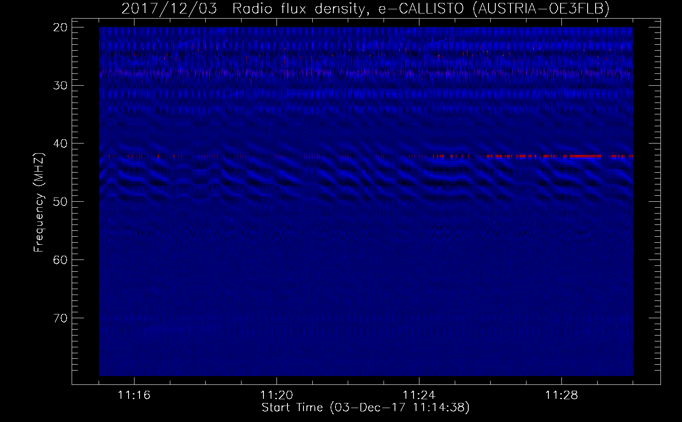Click the 40 MHz frequency tick label
This screenshot has height=422, width=682.
point(60,143)
